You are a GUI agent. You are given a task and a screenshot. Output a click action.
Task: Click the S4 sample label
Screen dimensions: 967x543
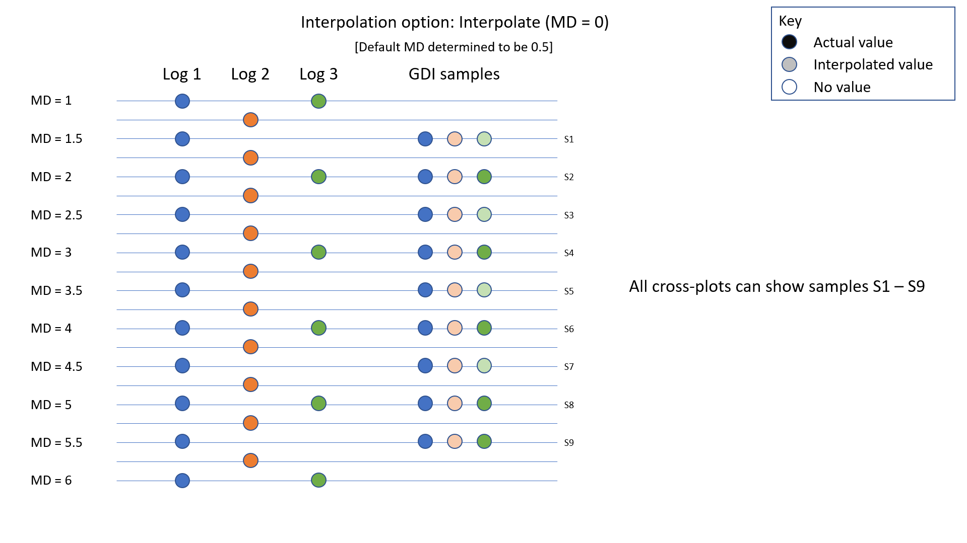click(x=569, y=253)
